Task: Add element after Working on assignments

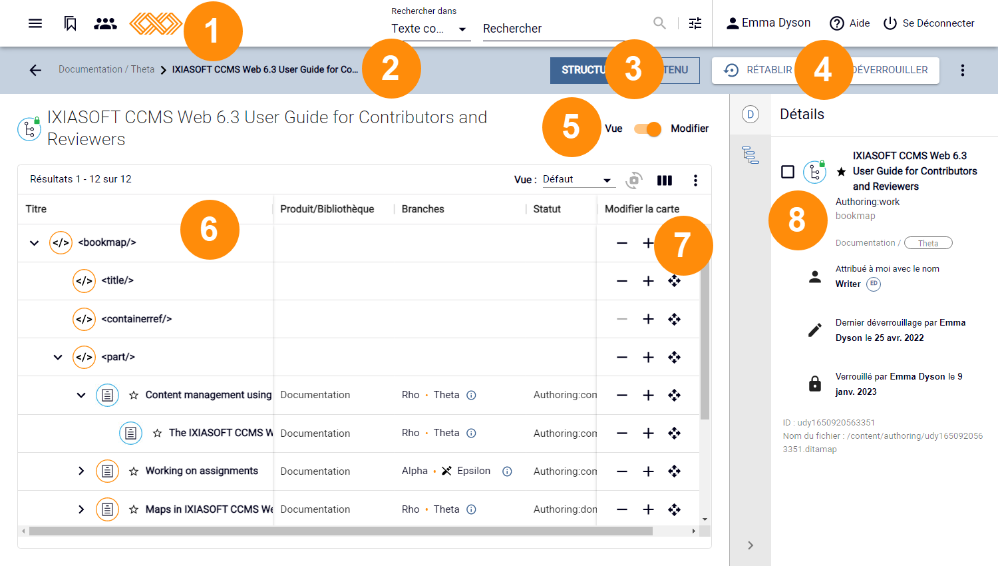Action: [648, 471]
